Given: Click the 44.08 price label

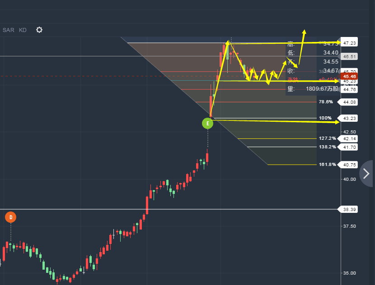Looking at the screenshot, I should (x=349, y=102).
